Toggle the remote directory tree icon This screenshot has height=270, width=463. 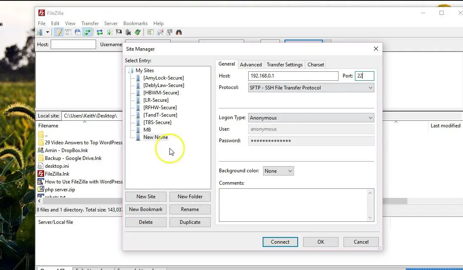[78, 32]
